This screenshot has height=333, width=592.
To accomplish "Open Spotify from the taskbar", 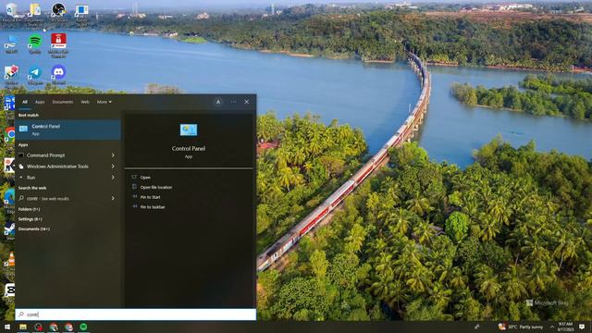I will (x=83, y=327).
